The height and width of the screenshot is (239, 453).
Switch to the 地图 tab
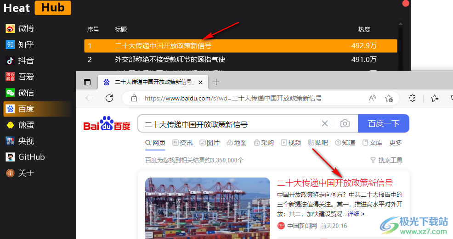(x=237, y=143)
